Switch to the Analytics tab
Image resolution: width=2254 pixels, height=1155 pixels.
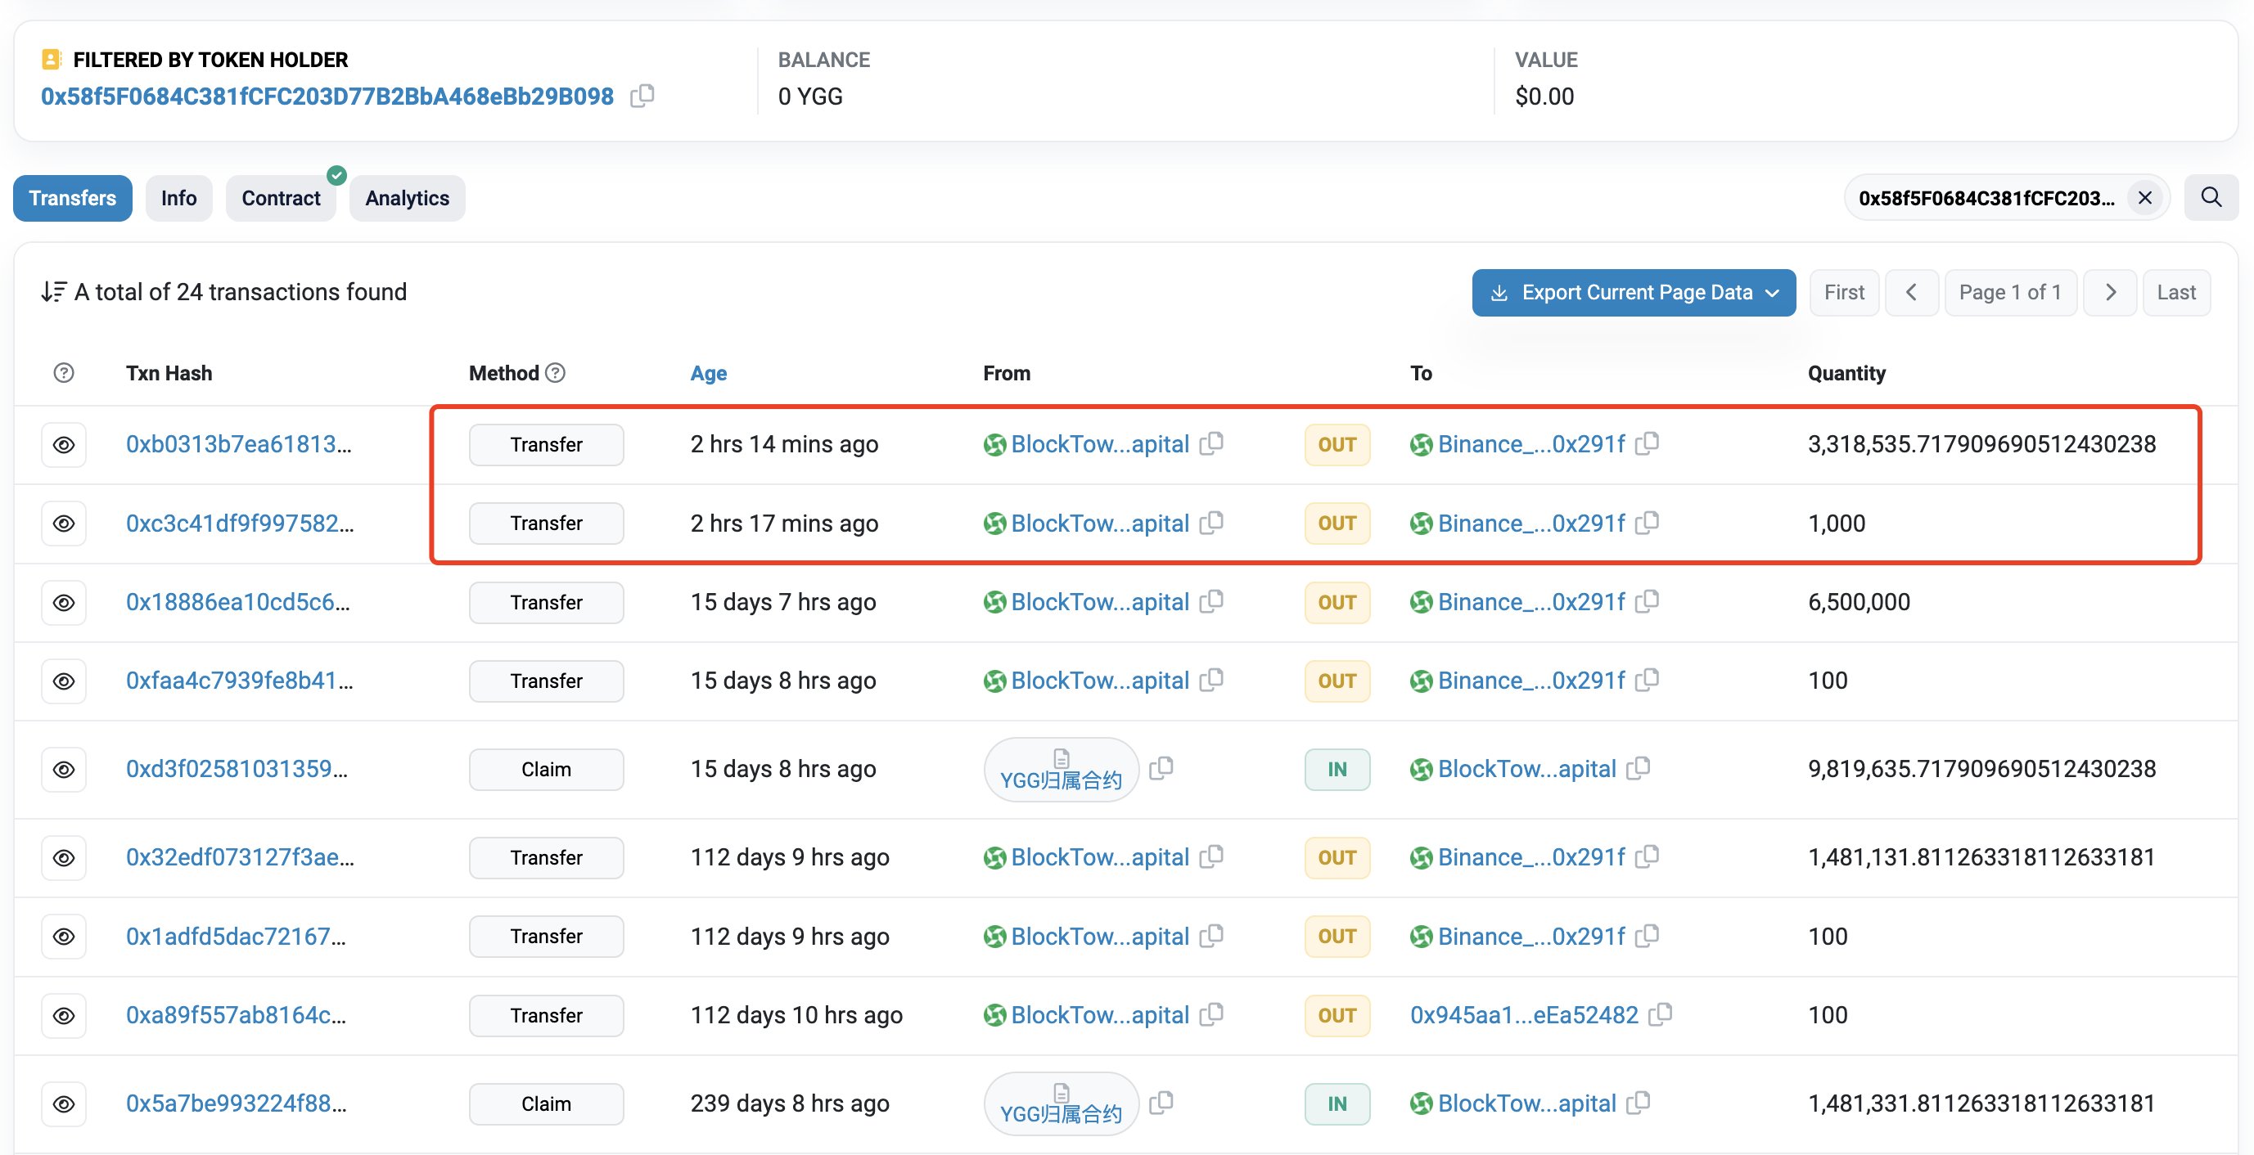point(407,199)
